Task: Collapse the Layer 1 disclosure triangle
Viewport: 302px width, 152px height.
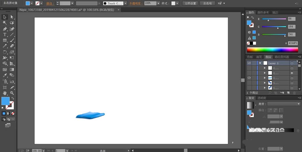Action: (260, 63)
